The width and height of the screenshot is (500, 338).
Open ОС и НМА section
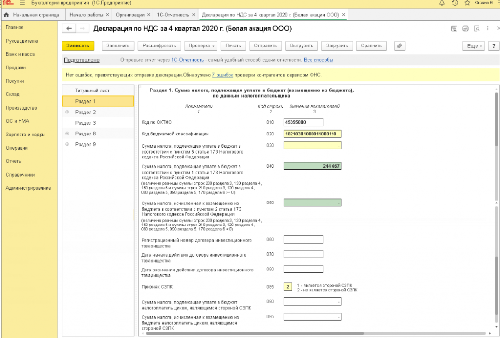[x=17, y=121]
